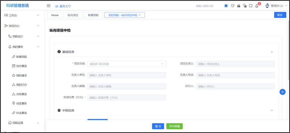Screen dimensions: 290x133
Task: Close the 发起流程 - 纵向项目中检 tab
Action: pyautogui.click(x=140, y=15)
